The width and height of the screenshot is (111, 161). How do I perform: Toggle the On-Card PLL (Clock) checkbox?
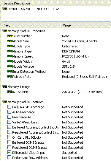9,137
